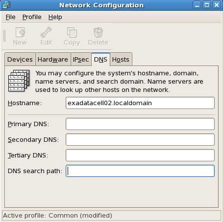This screenshot has height=222, width=223.
Task: Focus the Tertiary DNS field
Action: point(140,155)
